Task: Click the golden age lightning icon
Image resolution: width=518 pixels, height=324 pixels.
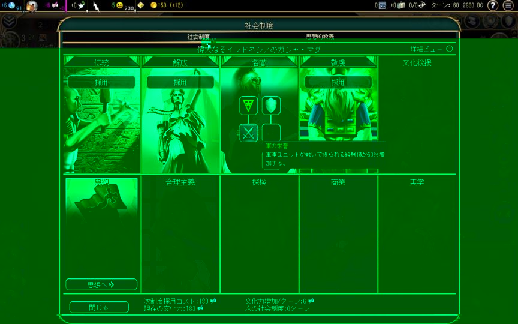Action: tap(96, 5)
